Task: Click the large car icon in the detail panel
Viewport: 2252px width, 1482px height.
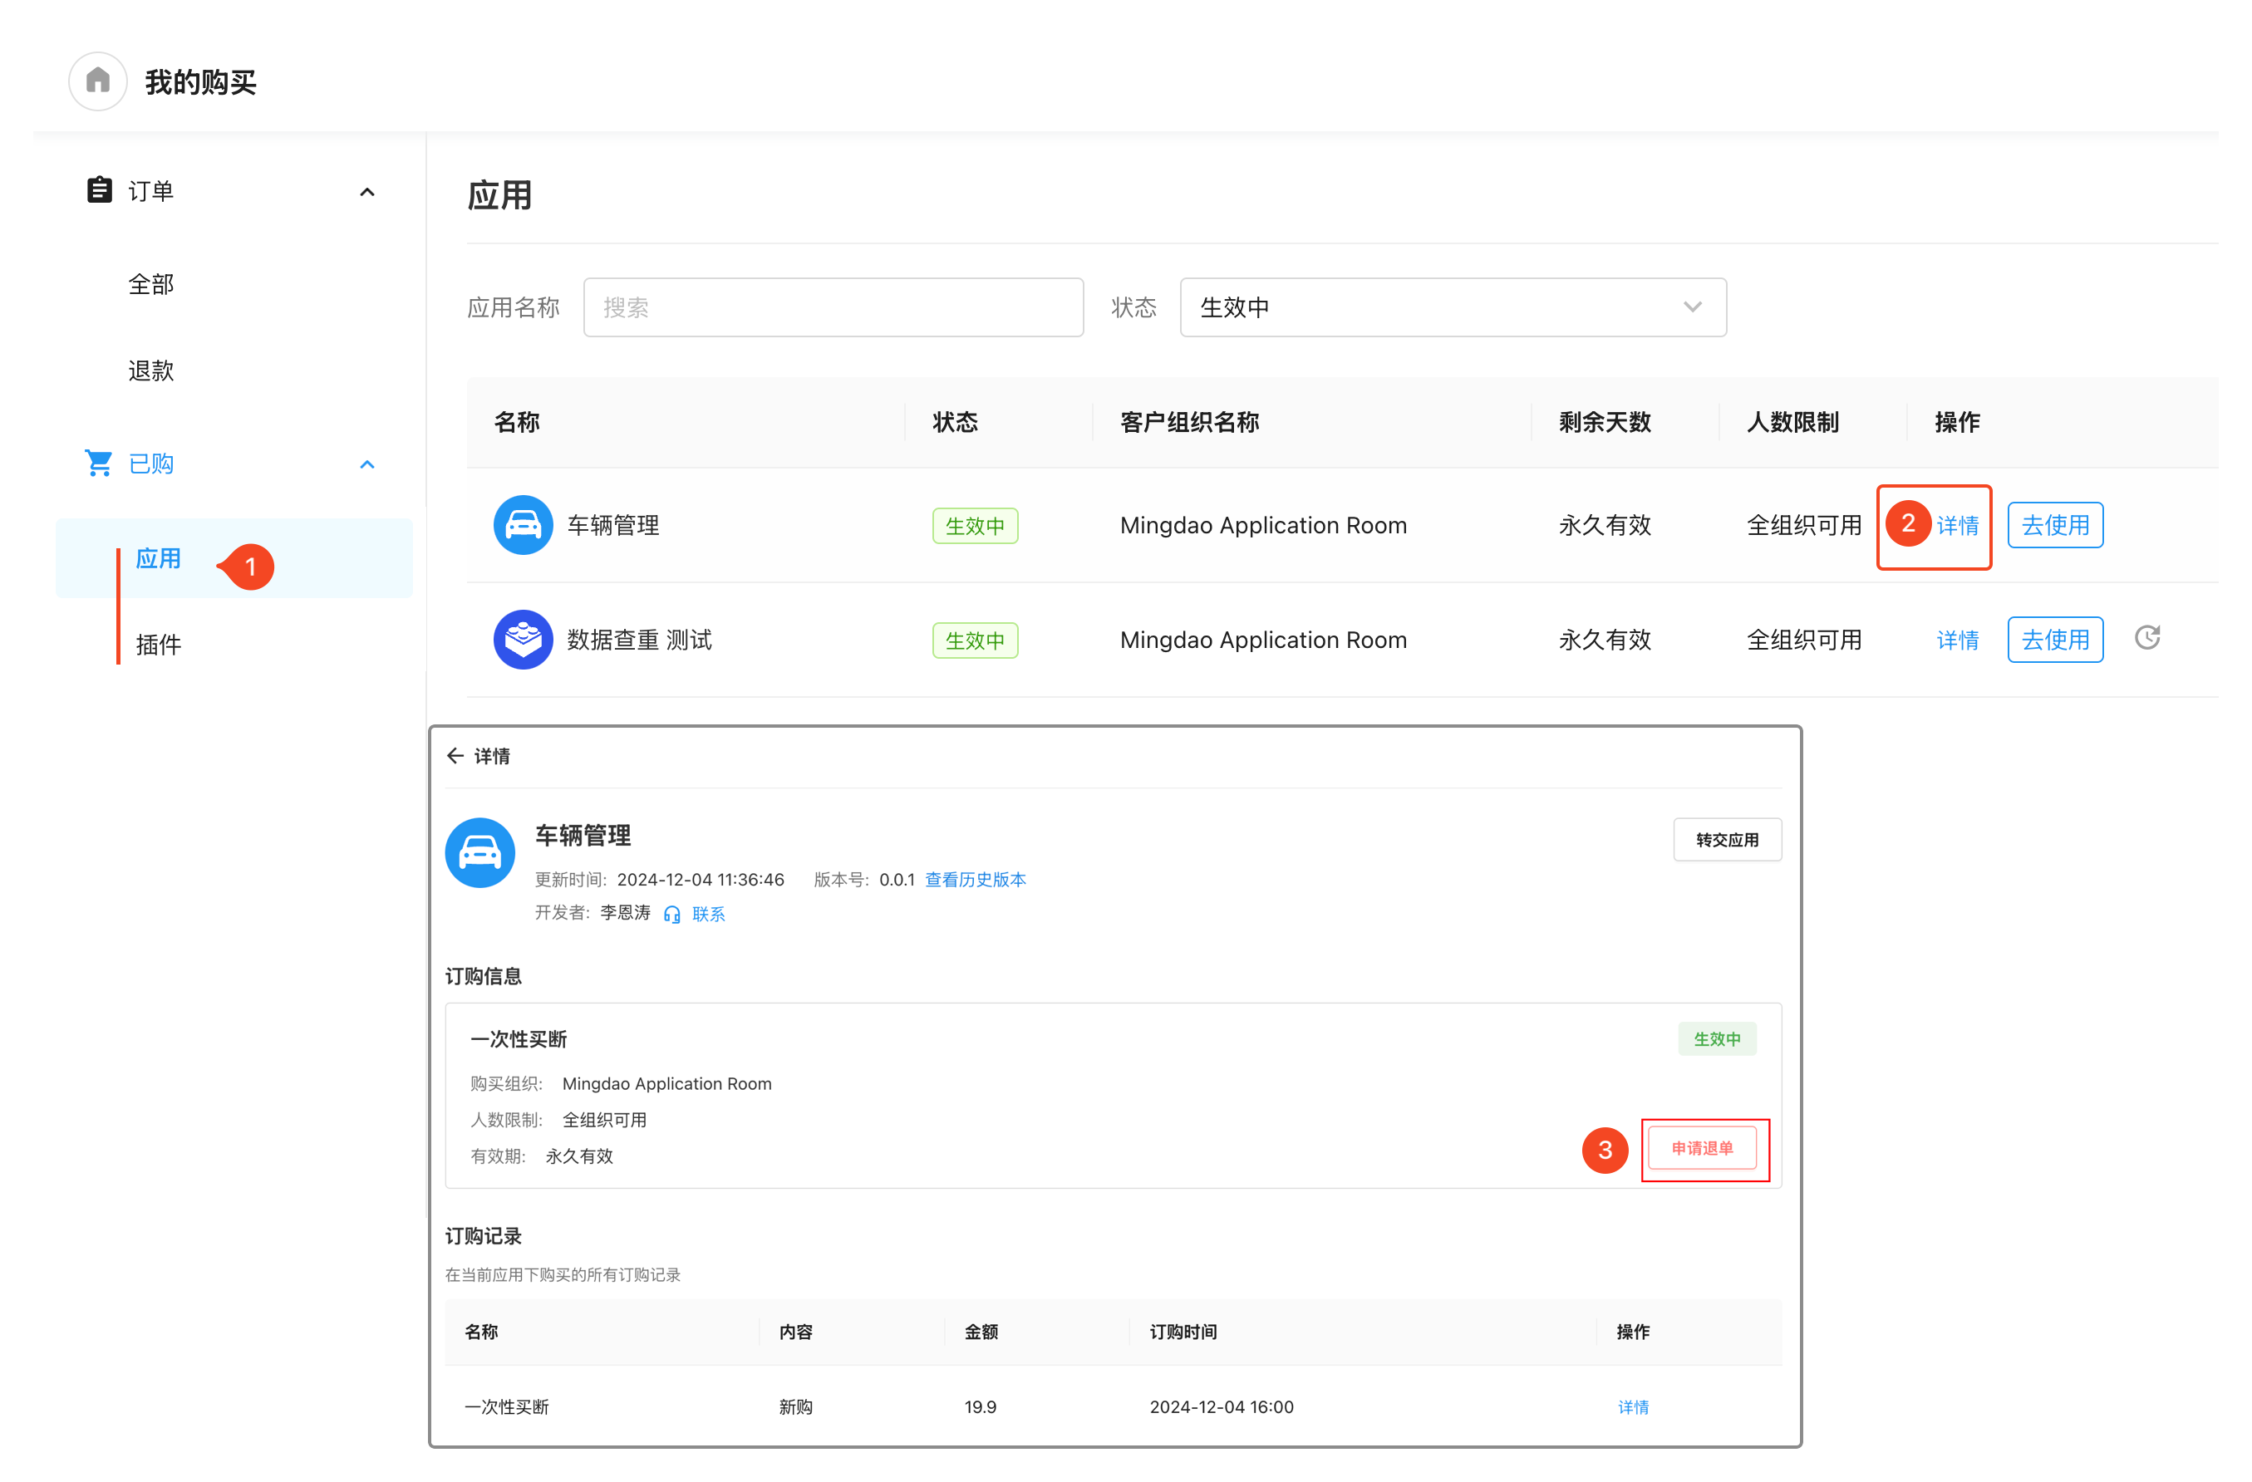Action: [x=479, y=852]
